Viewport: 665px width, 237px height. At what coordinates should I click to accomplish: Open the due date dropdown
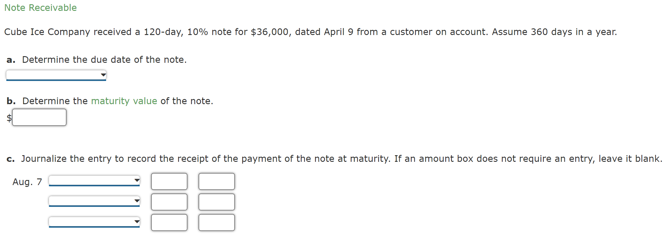coord(56,75)
